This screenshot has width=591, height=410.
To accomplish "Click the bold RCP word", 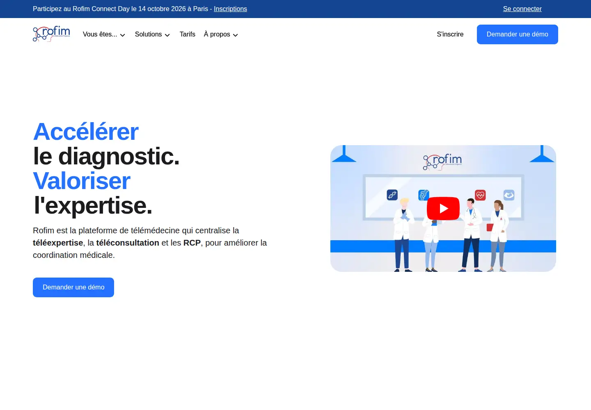I will (192, 243).
